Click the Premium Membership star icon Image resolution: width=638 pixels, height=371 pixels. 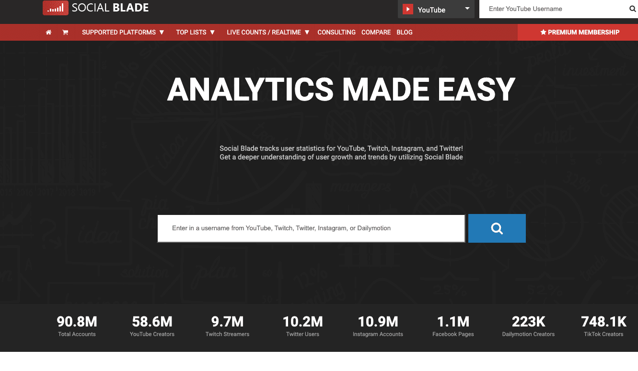click(x=543, y=33)
